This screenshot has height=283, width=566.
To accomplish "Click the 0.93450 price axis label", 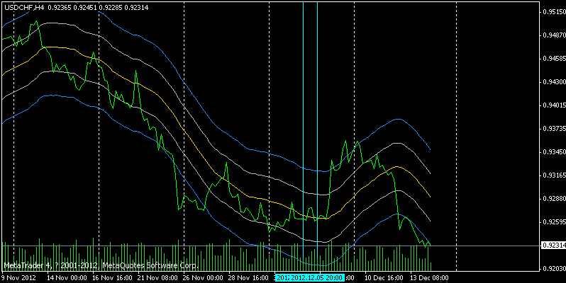I will [554, 152].
